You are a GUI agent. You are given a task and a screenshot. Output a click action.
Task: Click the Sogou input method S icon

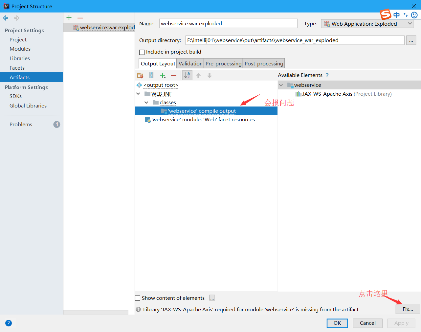click(386, 14)
